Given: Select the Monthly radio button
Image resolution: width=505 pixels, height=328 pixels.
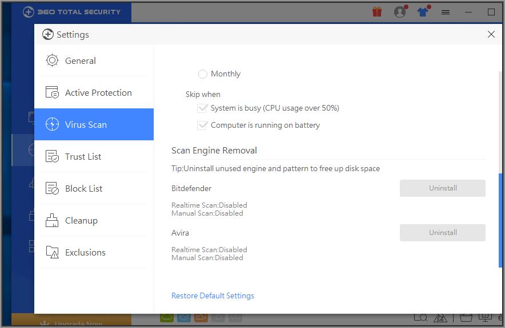Looking at the screenshot, I should point(203,74).
